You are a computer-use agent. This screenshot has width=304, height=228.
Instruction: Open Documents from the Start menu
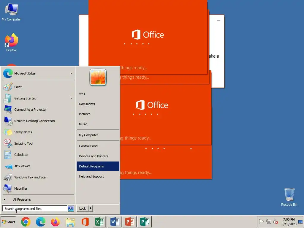click(98, 104)
